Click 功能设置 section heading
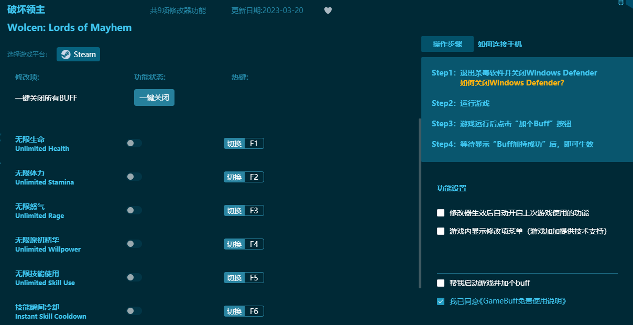The height and width of the screenshot is (325, 633). (x=452, y=188)
